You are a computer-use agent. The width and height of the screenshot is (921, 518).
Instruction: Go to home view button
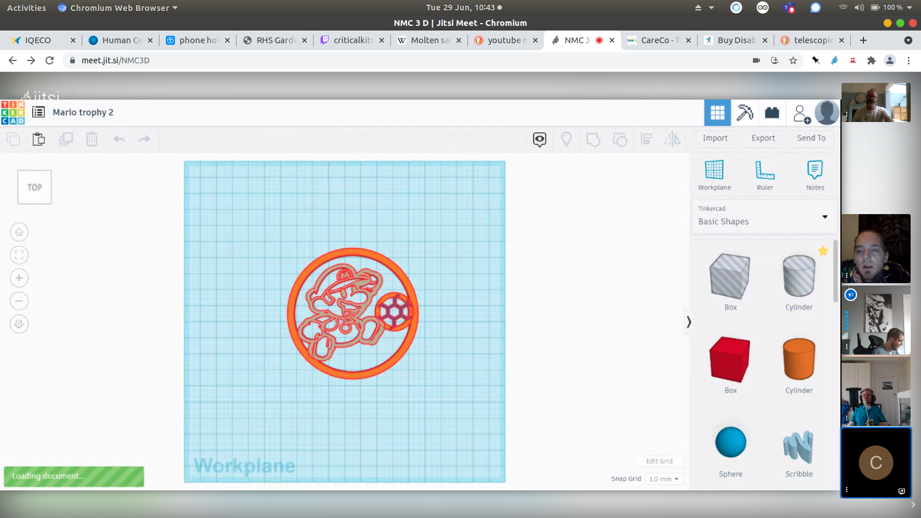point(19,232)
